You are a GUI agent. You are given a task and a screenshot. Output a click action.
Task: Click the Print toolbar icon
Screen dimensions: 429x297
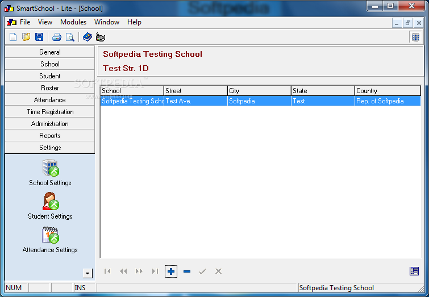[x=57, y=37]
